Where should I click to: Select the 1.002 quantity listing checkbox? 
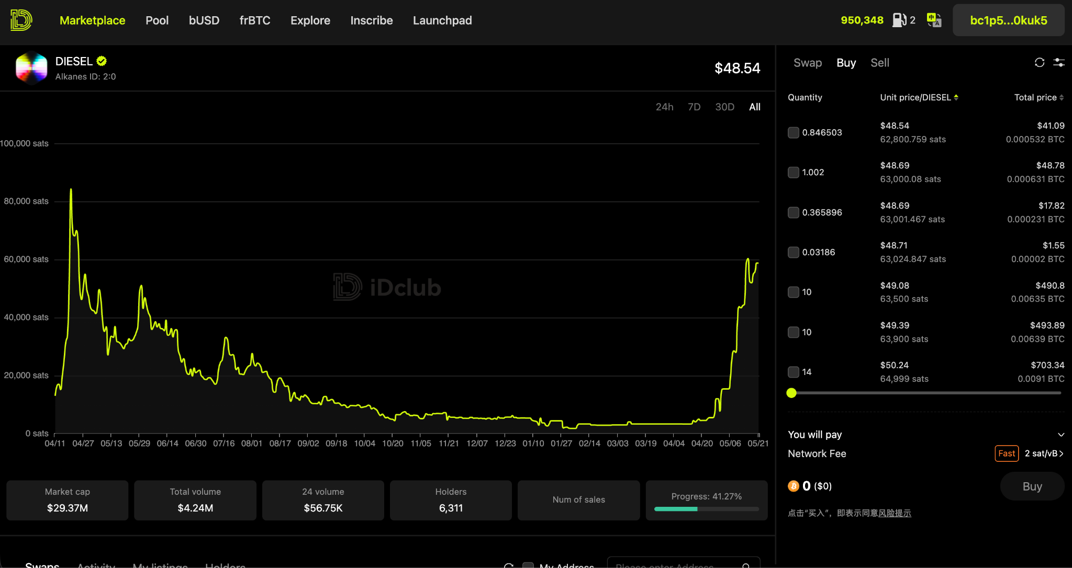pos(794,172)
